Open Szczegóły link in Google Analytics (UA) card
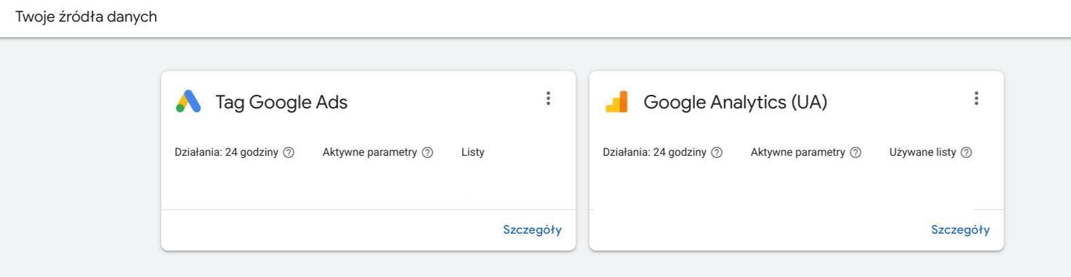Viewport: 1071px width, 277px height. (960, 230)
